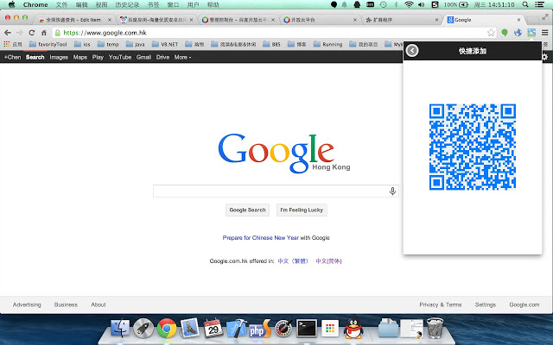Open the Maps link in Google bar
The image size is (553, 345).
(x=80, y=57)
